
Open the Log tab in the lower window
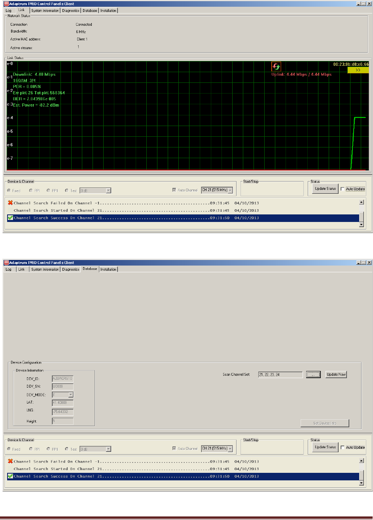[x=8, y=270]
